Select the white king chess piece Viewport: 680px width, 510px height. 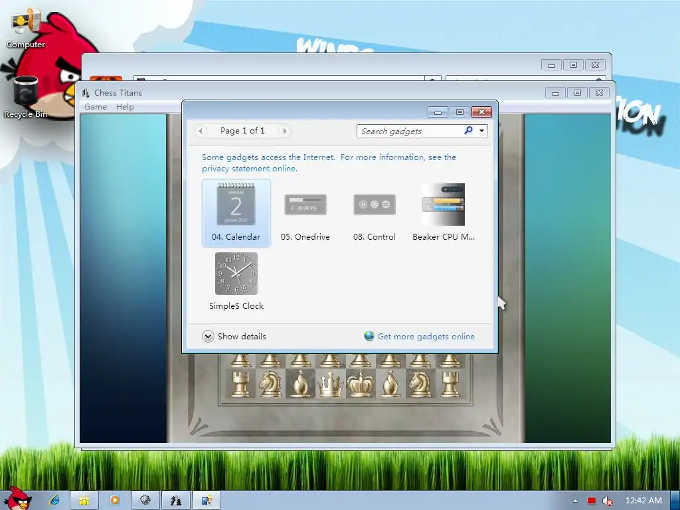[x=361, y=384]
